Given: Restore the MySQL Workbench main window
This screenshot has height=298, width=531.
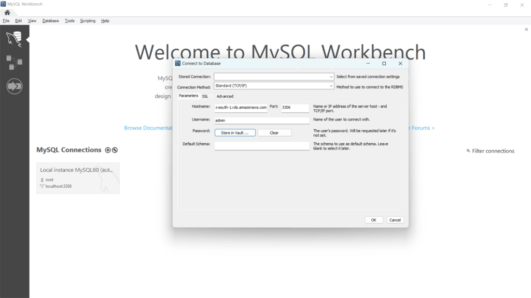Looking at the screenshot, I should click(506, 5).
